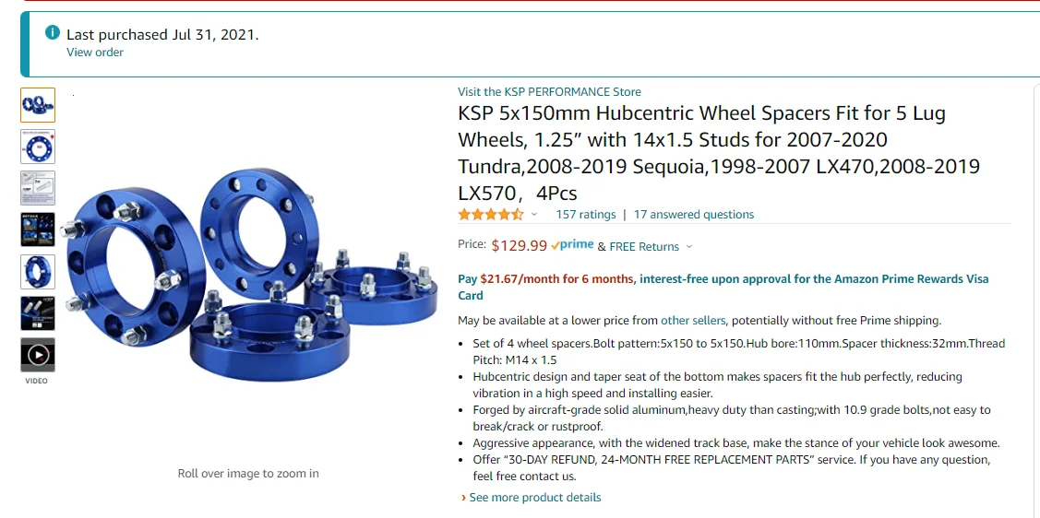This screenshot has height=518, width=1040.
Task: Visit the KSP PERFORMANCE Store
Action: [549, 91]
